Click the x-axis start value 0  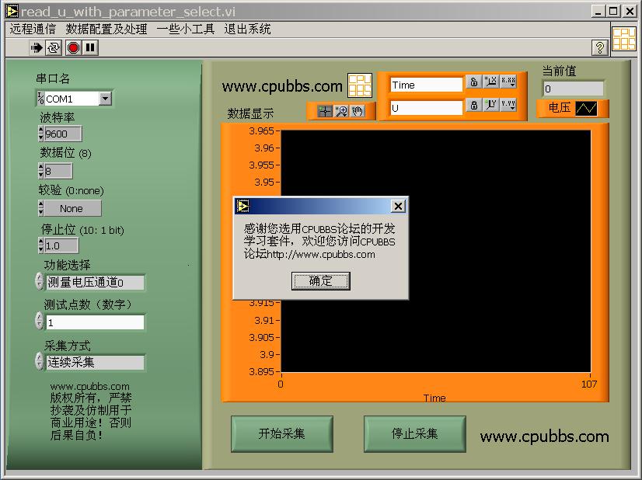click(281, 384)
